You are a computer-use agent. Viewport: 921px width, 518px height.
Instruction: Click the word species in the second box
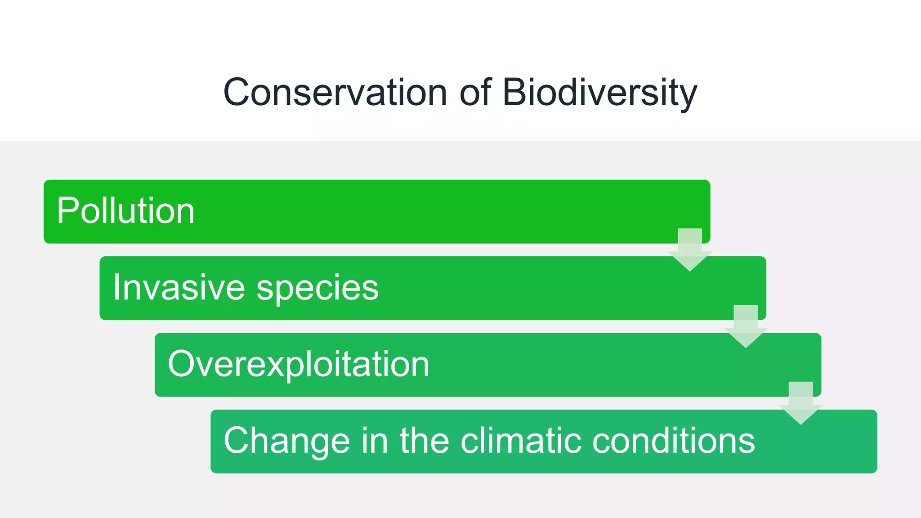pos(317,288)
